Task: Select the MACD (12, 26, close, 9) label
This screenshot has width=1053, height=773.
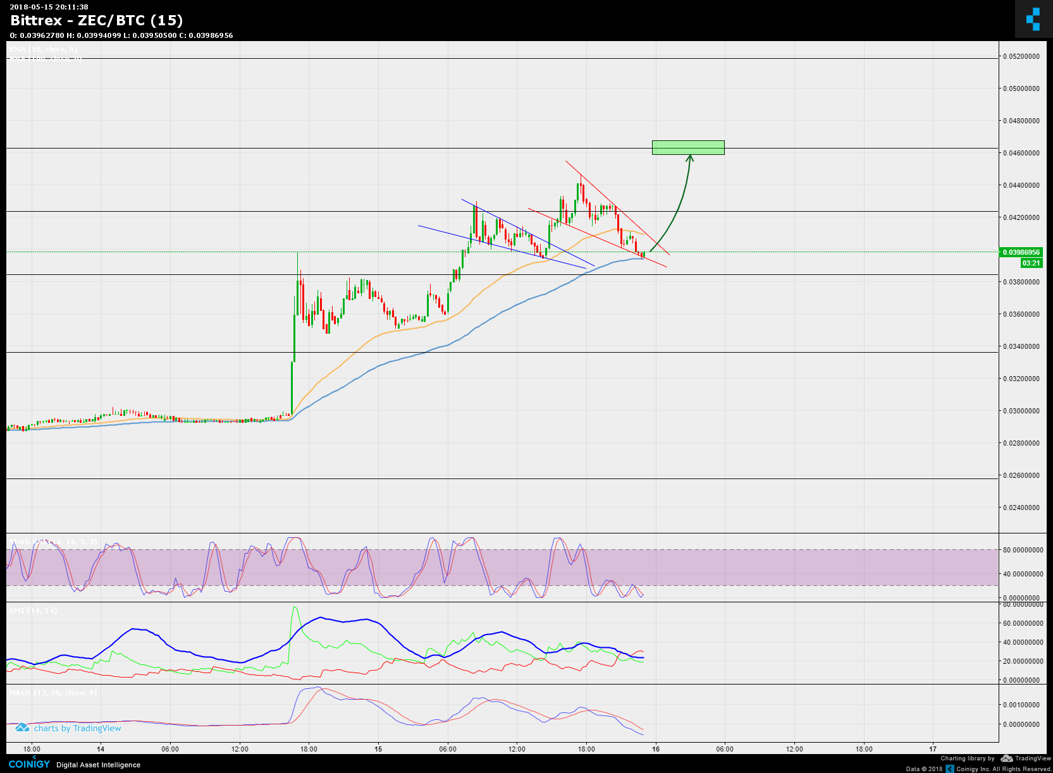Action: (x=53, y=693)
